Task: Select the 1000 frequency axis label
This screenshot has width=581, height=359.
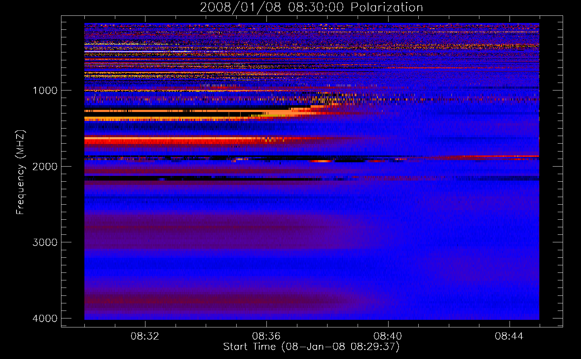Action: tap(45, 90)
